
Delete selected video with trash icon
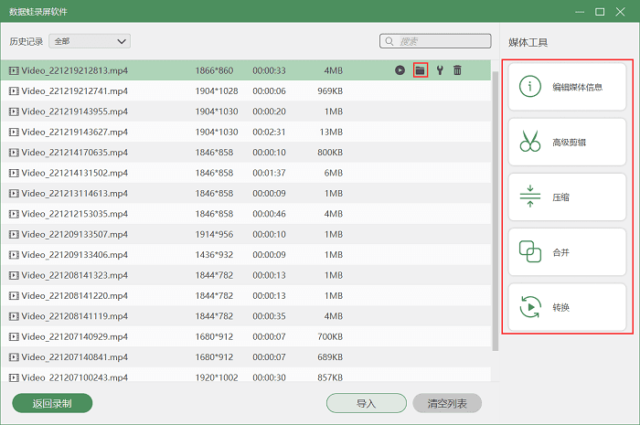(457, 70)
